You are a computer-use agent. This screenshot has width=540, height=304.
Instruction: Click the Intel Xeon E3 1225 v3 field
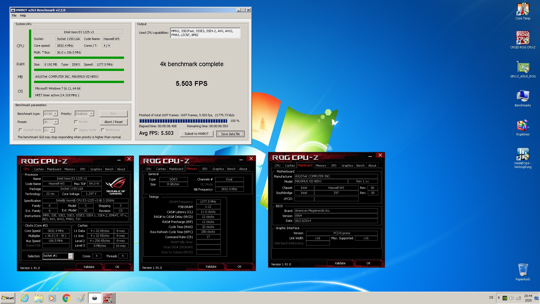[79, 32]
